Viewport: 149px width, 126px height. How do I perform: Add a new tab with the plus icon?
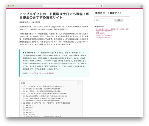pos(141,7)
